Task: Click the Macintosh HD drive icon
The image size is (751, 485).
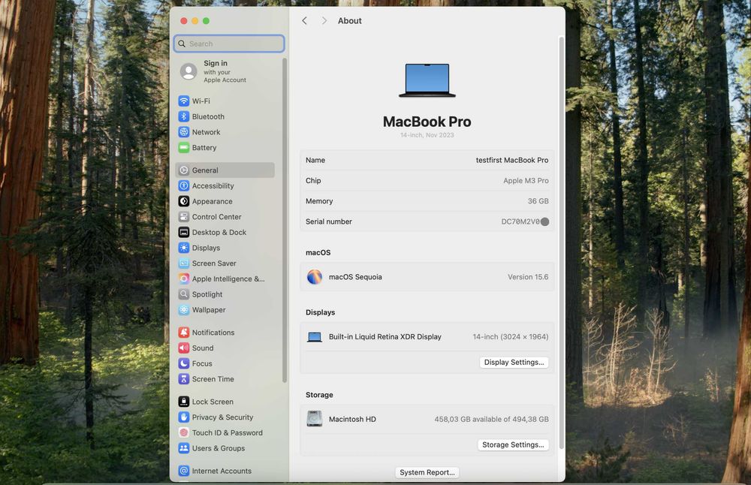Action: click(315, 419)
